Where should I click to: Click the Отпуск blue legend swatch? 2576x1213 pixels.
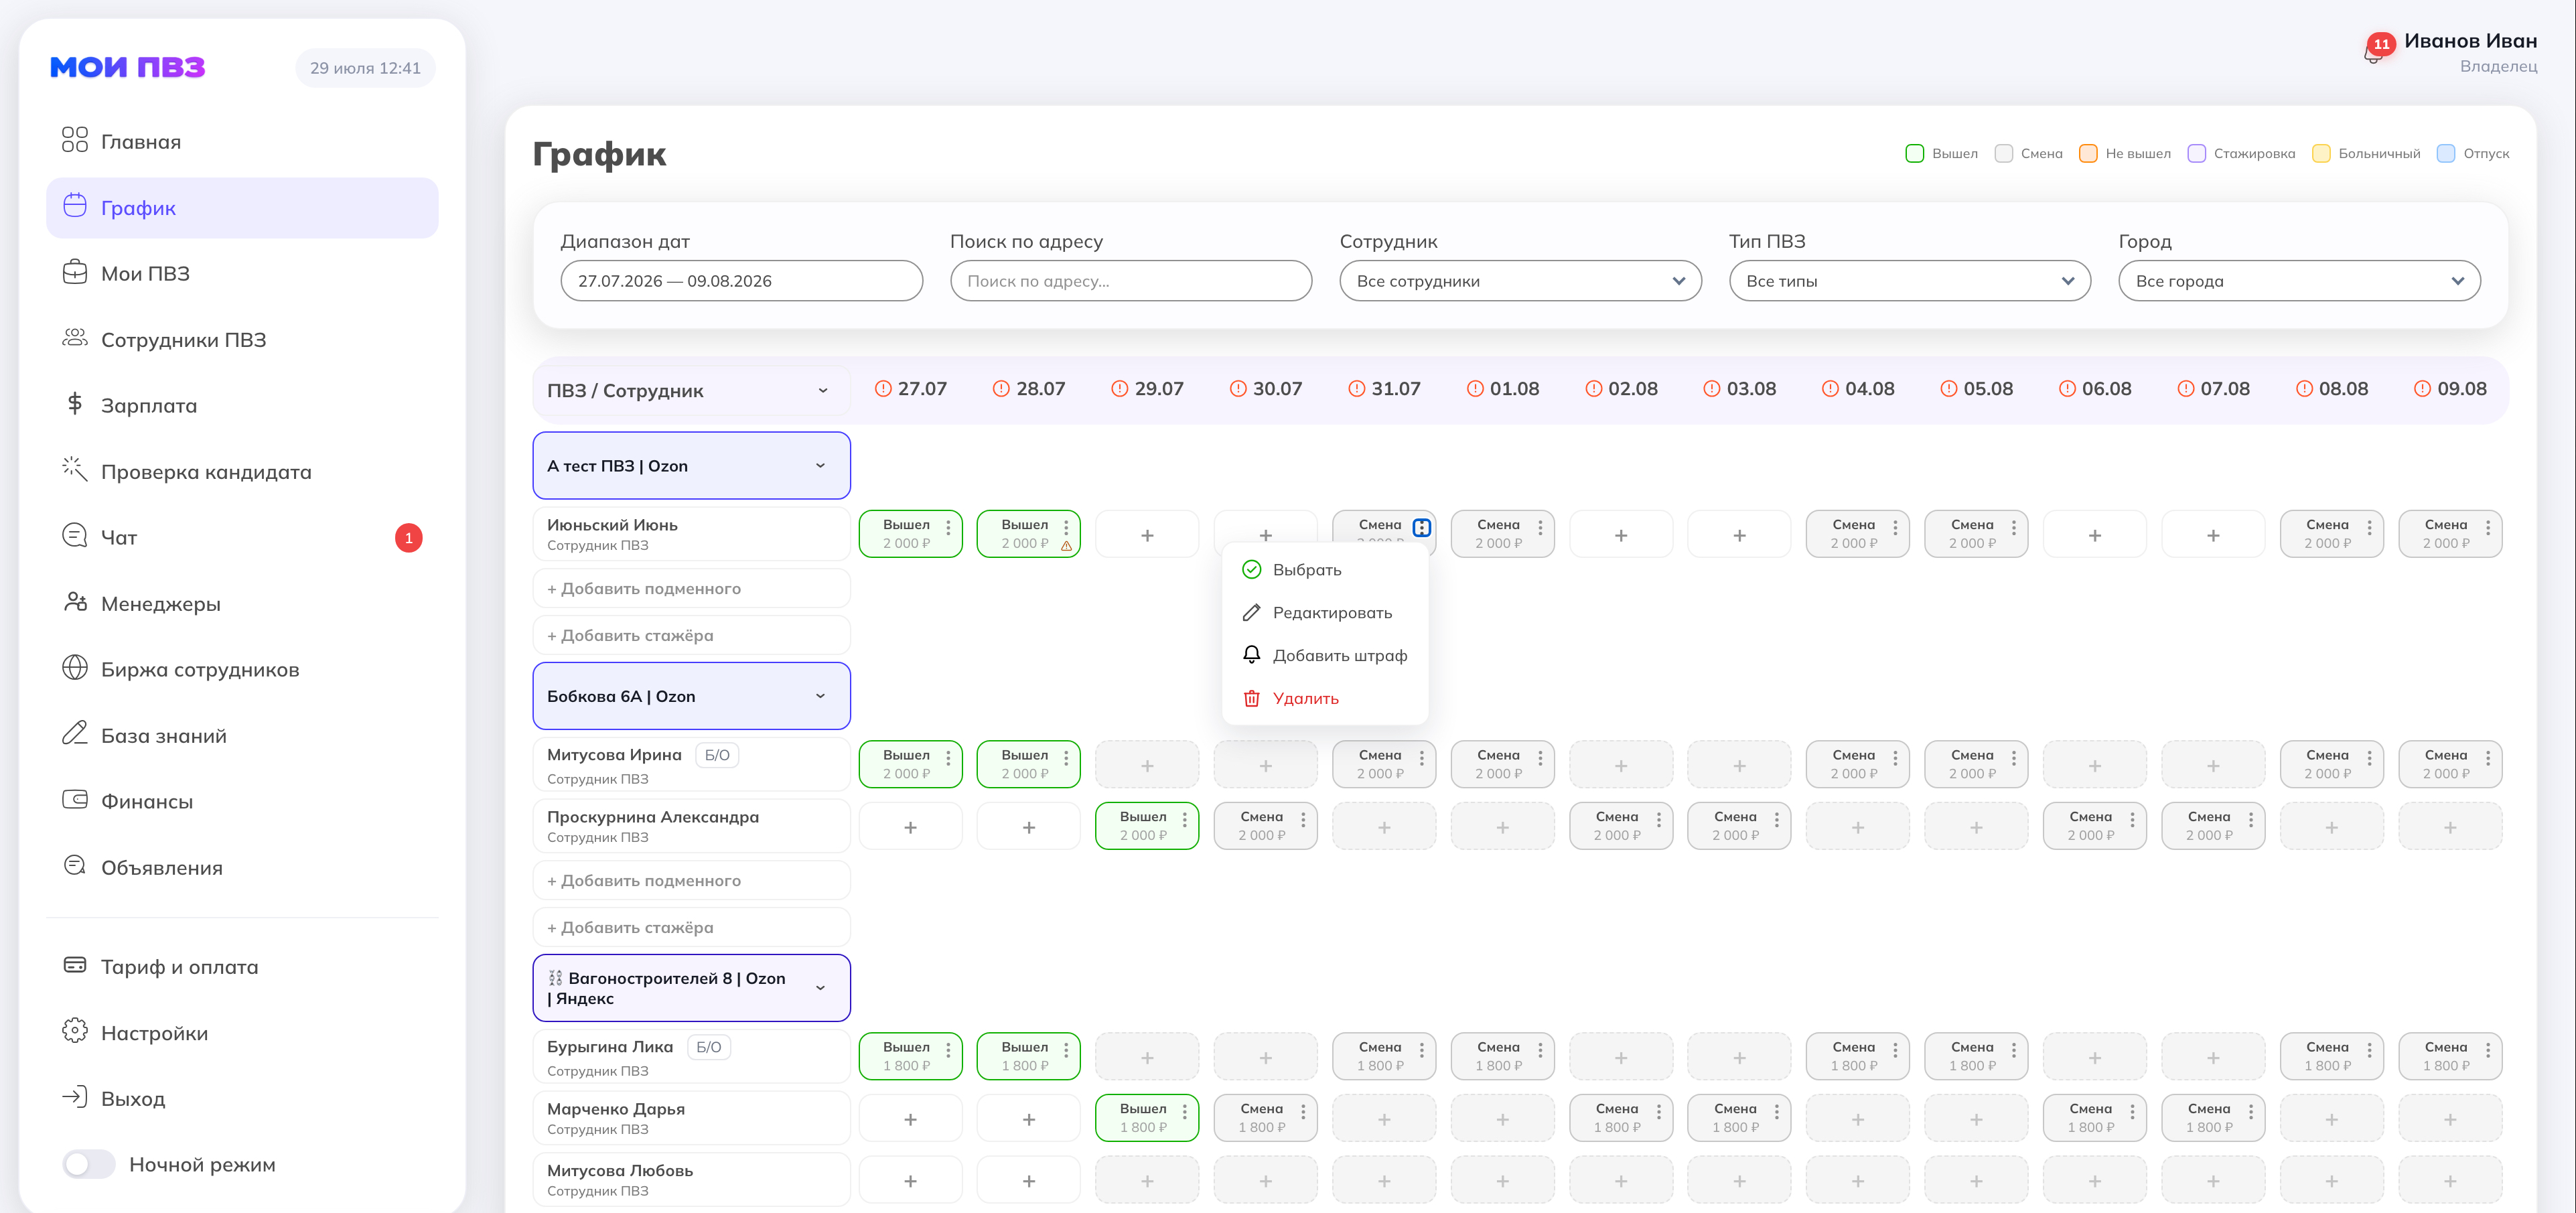pos(2446,154)
